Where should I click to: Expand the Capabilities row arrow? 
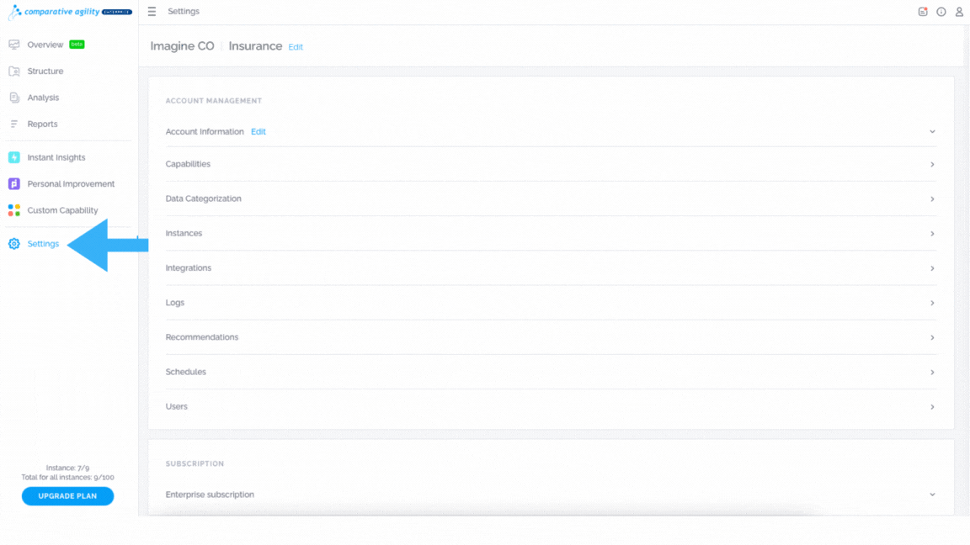(x=931, y=164)
